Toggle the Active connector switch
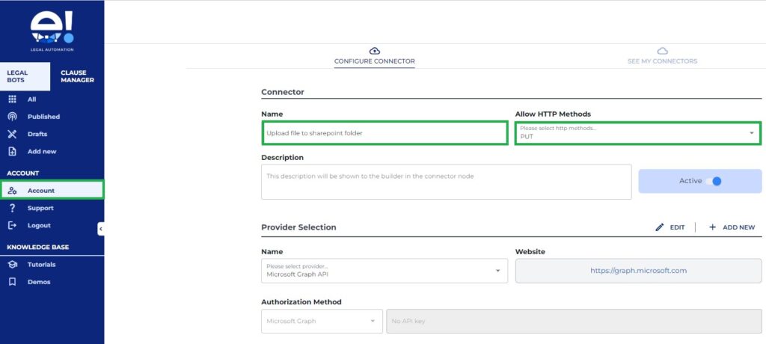This screenshot has width=766, height=344. pyautogui.click(x=713, y=181)
